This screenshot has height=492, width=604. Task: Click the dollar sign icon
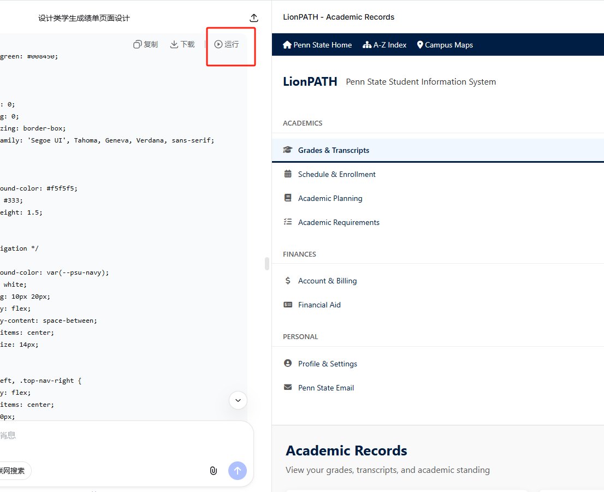click(288, 281)
